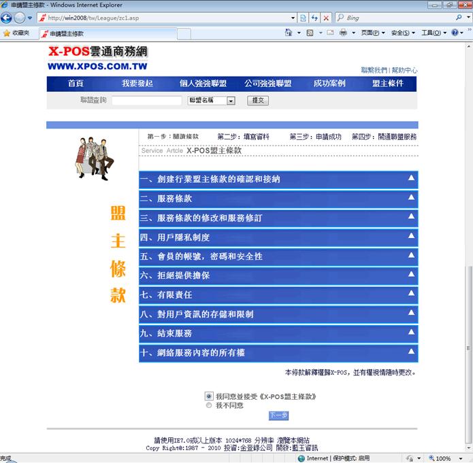The image size is (473, 463).
Task: Open the 幫助中心 link
Action: tap(404, 70)
